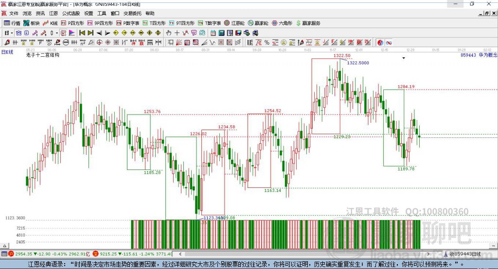The height and width of the screenshot is (269, 498).
Task: Open the 赢家轮 wheel tool
Action: (258, 23)
